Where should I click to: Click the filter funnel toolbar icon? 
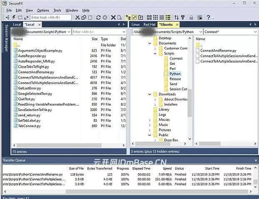pyautogui.click(x=183, y=17)
